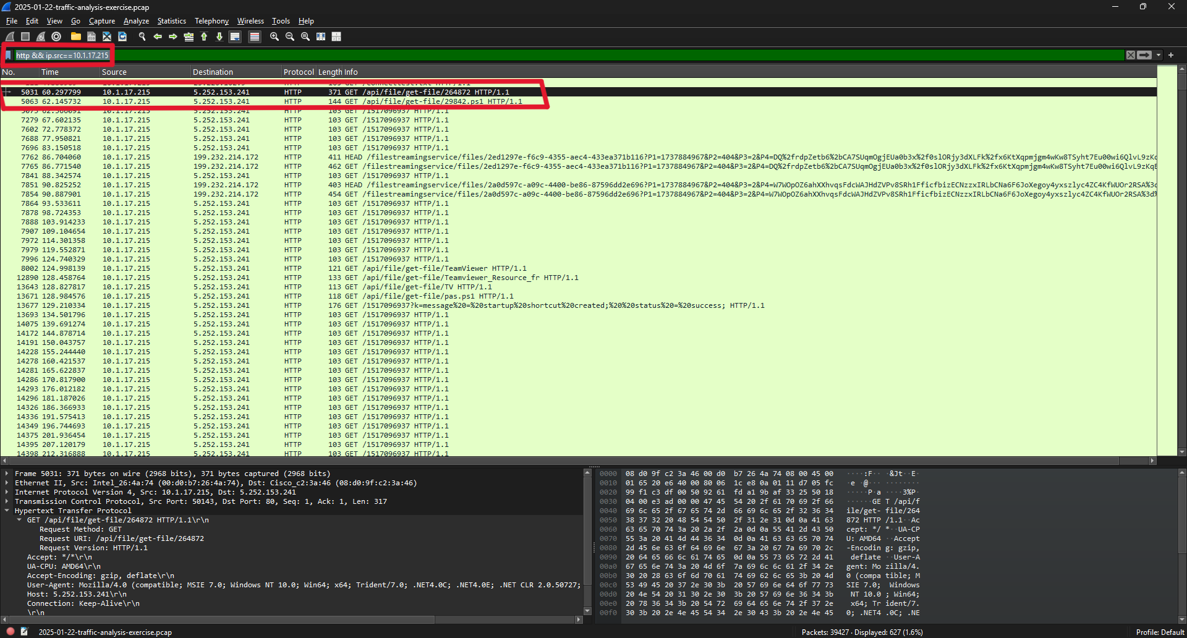1187x638 pixels.
Task: Click the expert information red circle indicator
Action: tap(11, 632)
